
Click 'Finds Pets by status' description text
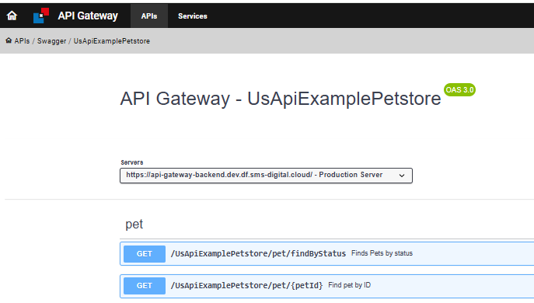click(382, 253)
